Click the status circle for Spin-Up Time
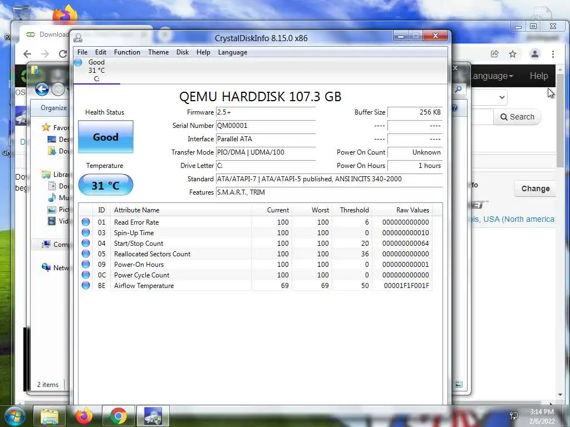570x427 pixels. tap(86, 232)
